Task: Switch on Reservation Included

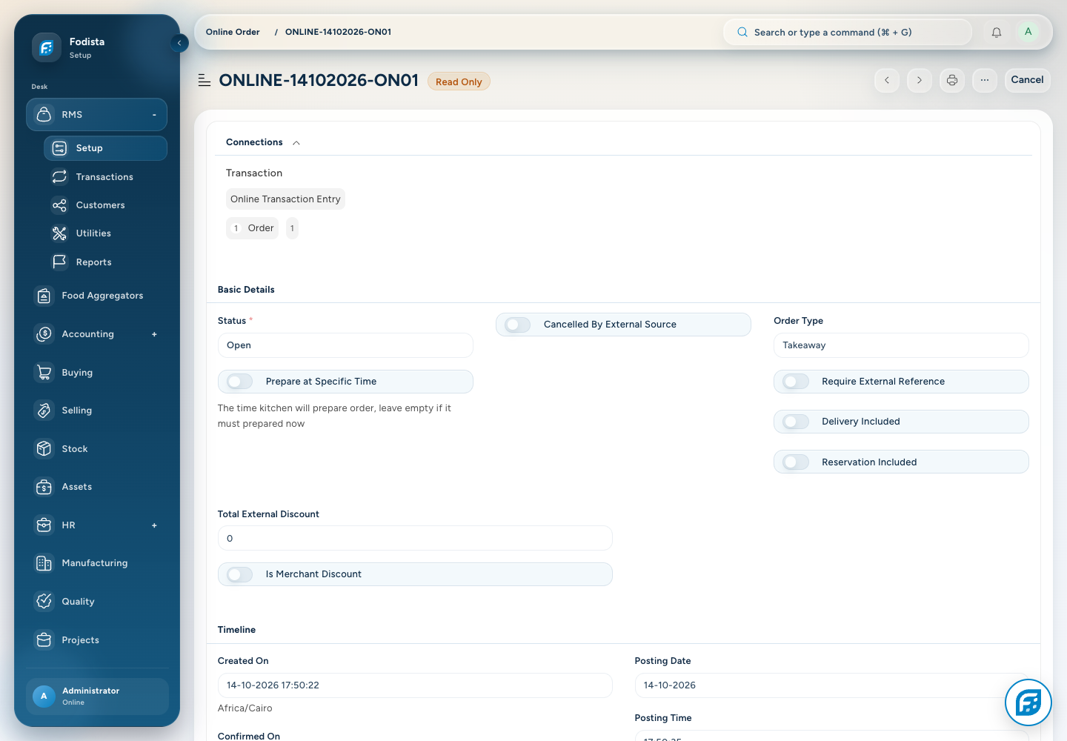Action: click(x=796, y=462)
